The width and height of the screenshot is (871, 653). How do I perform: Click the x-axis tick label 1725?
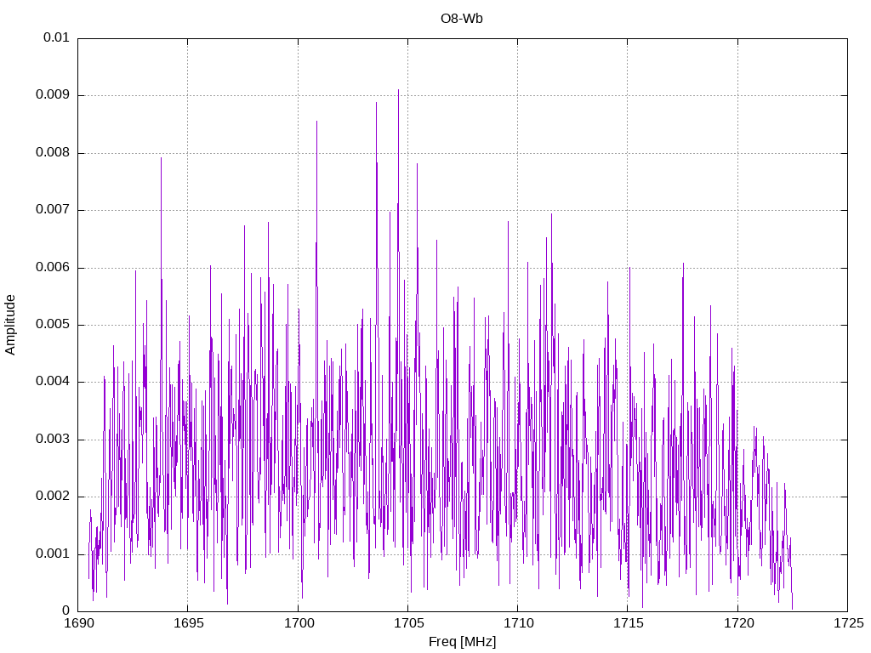pos(848,623)
